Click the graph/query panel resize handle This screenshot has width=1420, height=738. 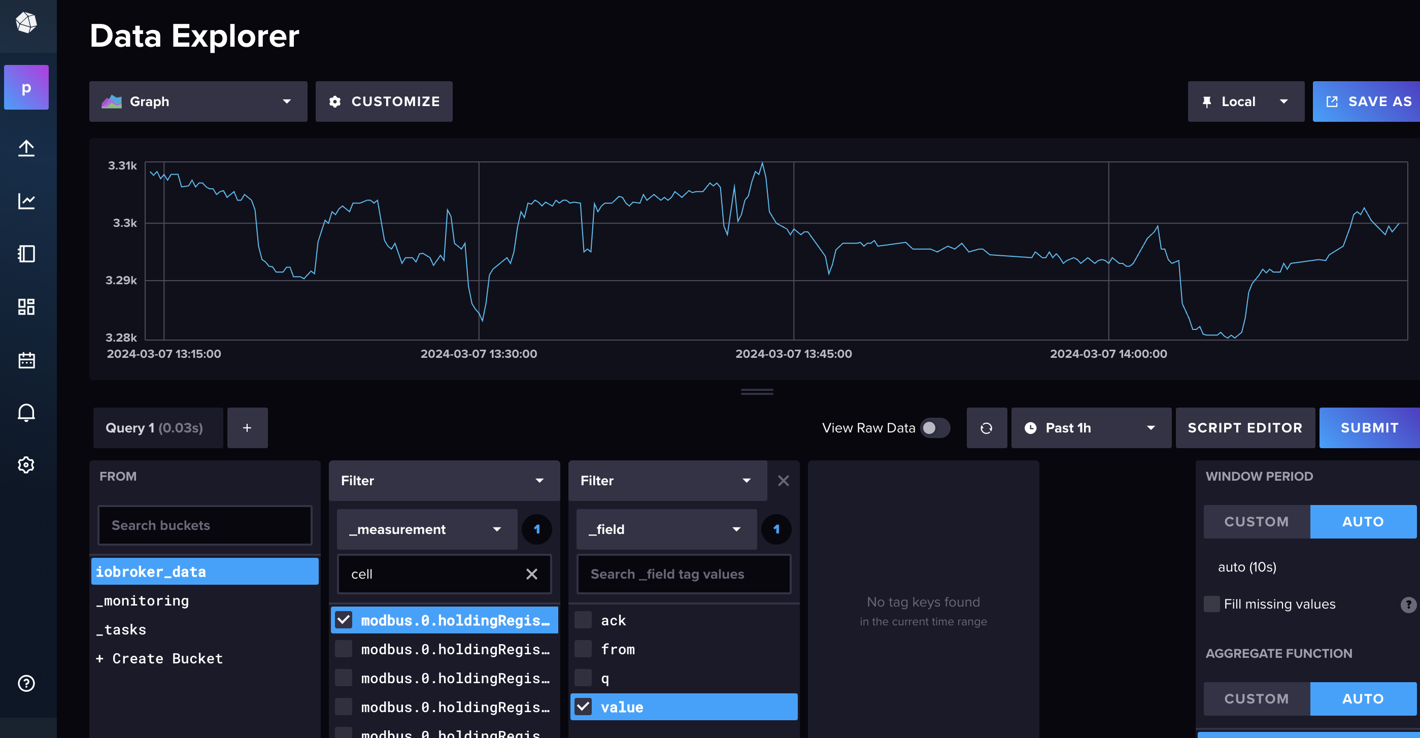pos(756,392)
